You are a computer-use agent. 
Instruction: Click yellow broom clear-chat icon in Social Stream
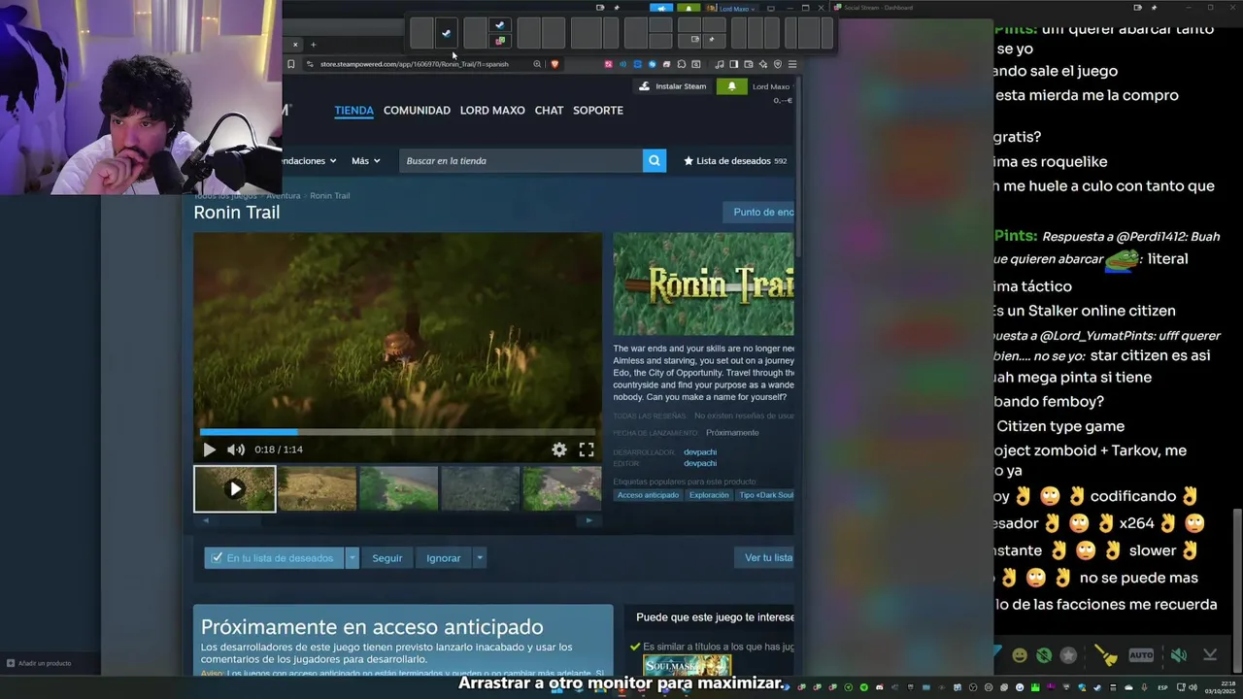[1106, 655]
